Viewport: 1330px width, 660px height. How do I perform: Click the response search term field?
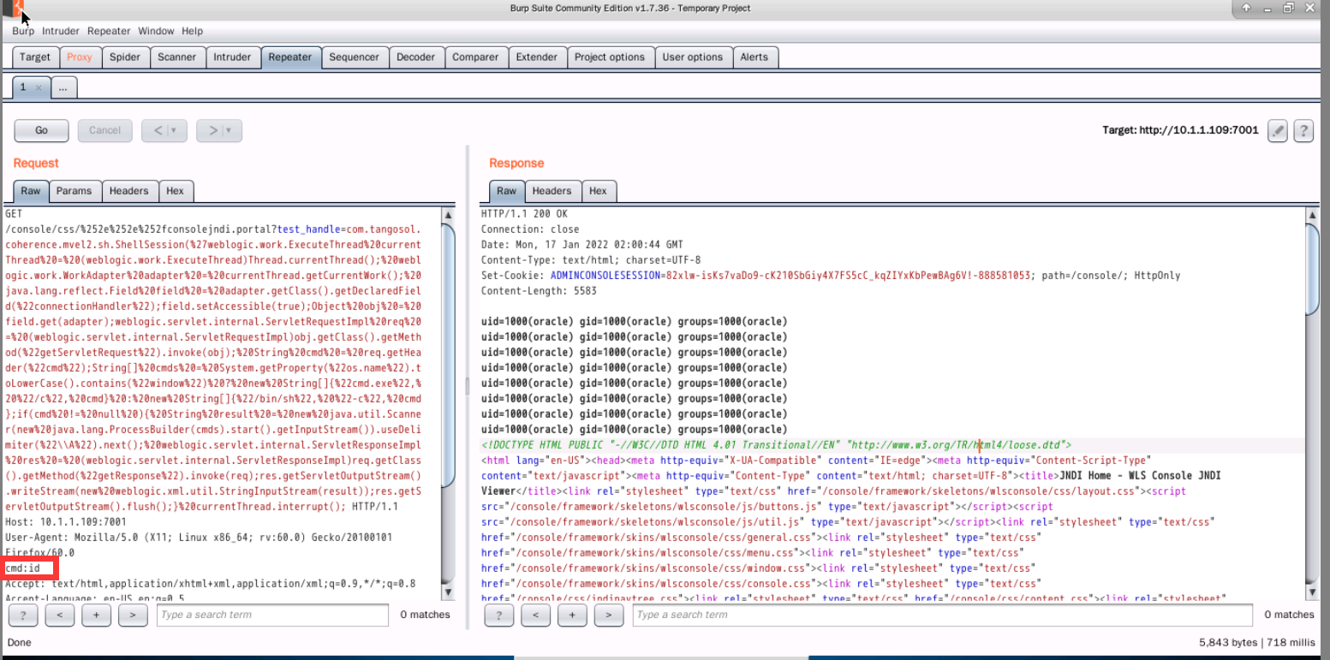pos(943,615)
